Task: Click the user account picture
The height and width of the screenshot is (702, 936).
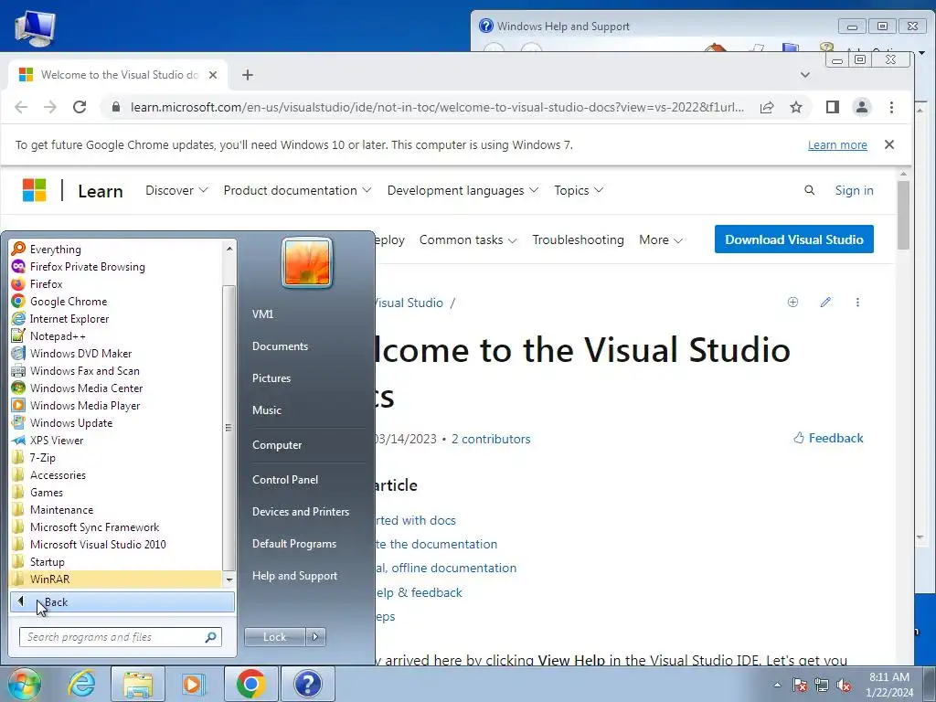Action: (x=307, y=262)
